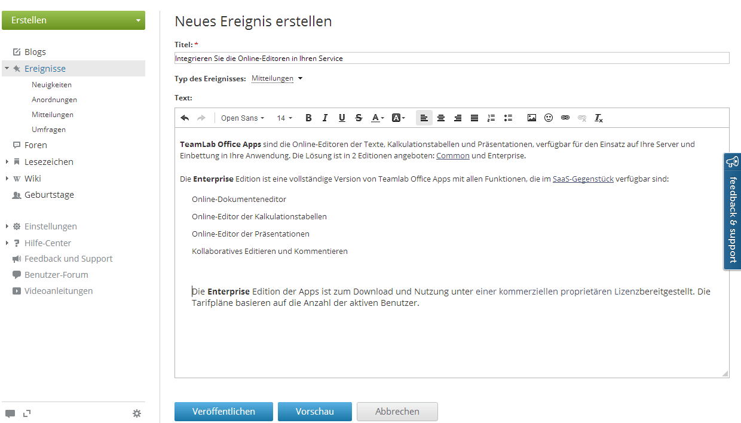741x423 pixels.
Task: Open Geburtstage in the sidebar
Action: (x=49, y=195)
